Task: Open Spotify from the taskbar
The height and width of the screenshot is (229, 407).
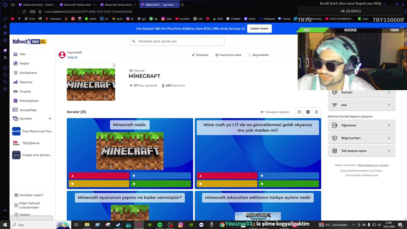Action: click(160, 225)
